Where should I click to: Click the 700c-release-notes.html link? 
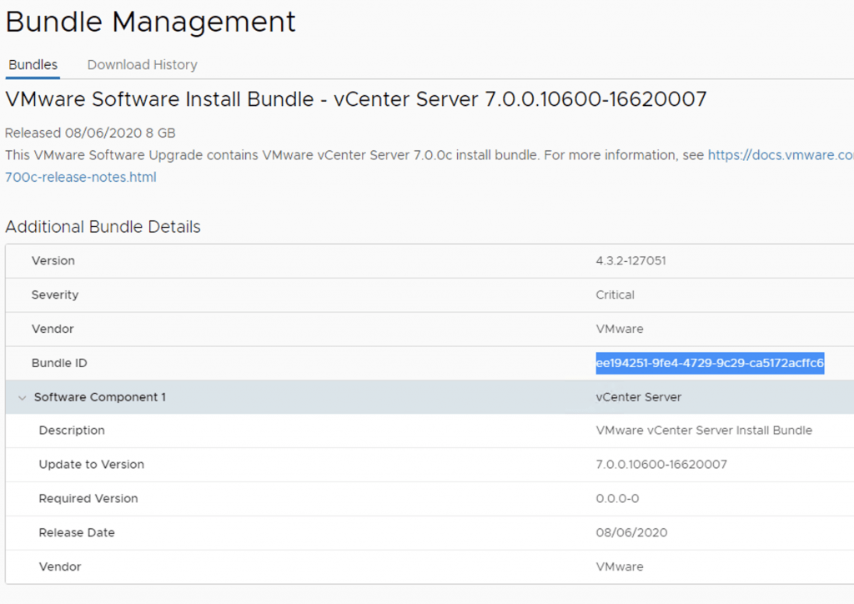pos(80,177)
